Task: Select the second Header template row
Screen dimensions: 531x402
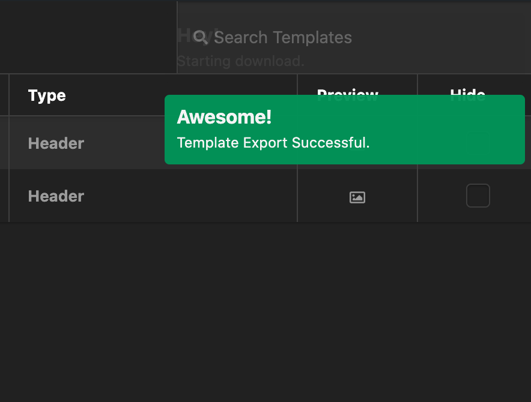Action: 265,196
